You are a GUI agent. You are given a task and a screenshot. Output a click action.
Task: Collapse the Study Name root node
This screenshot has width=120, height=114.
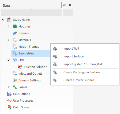(x=3, y=20)
